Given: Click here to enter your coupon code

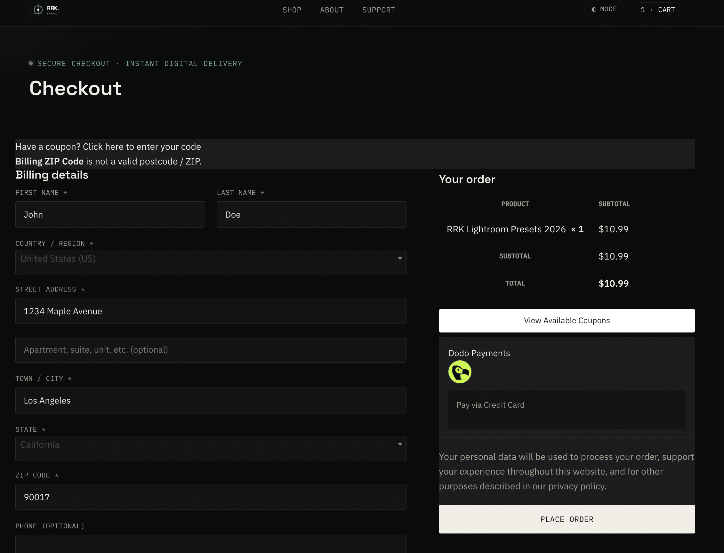Looking at the screenshot, I should click(x=142, y=147).
